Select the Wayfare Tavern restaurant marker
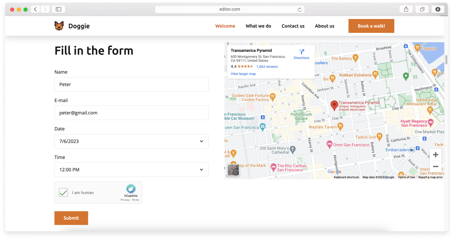This screenshot has height=239, width=453. tap(340, 127)
